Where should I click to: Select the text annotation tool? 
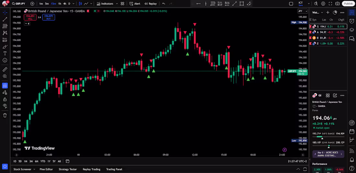click(5, 53)
